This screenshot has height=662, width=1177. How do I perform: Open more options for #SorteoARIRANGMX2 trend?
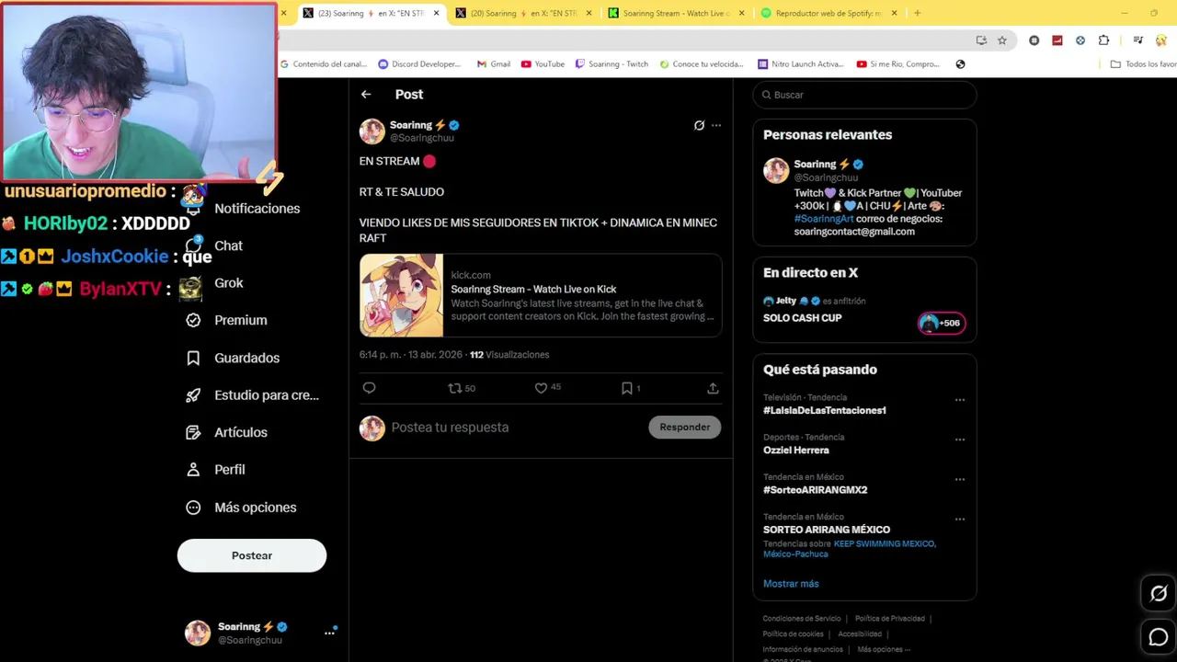(960, 479)
